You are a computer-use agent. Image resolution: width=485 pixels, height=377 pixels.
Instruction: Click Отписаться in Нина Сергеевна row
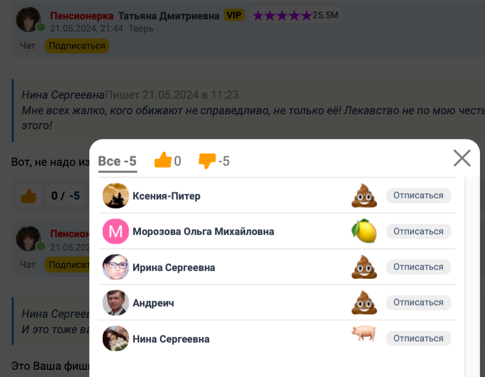418,338
